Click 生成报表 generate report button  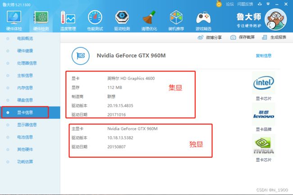(278, 37)
